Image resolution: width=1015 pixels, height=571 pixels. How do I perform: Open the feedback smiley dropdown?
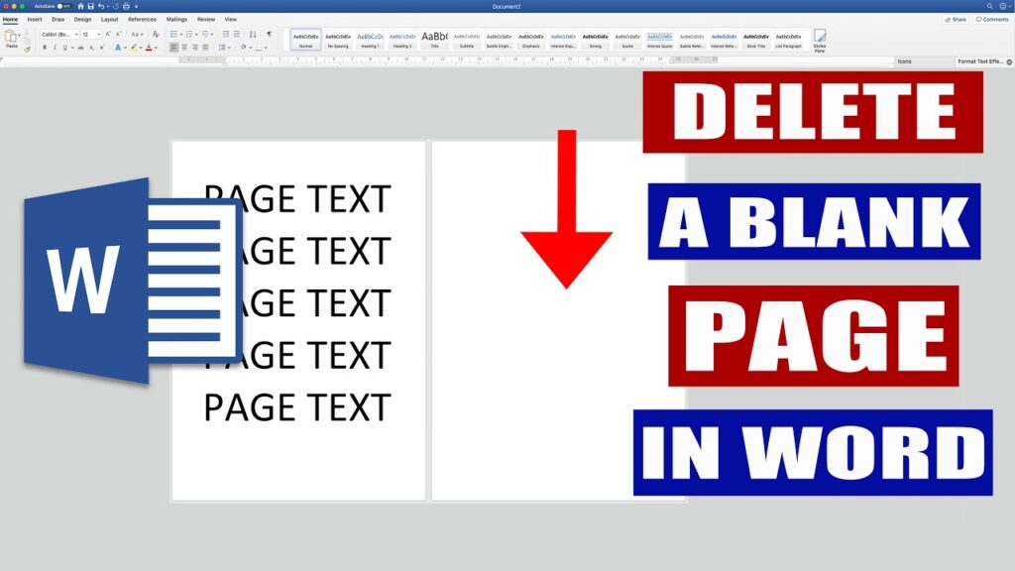click(x=1005, y=6)
